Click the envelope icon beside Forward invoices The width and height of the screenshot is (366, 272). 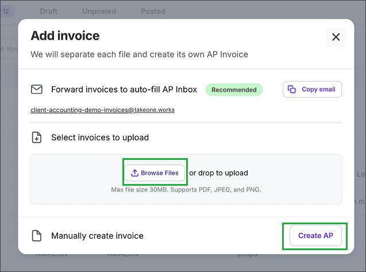[x=37, y=89]
